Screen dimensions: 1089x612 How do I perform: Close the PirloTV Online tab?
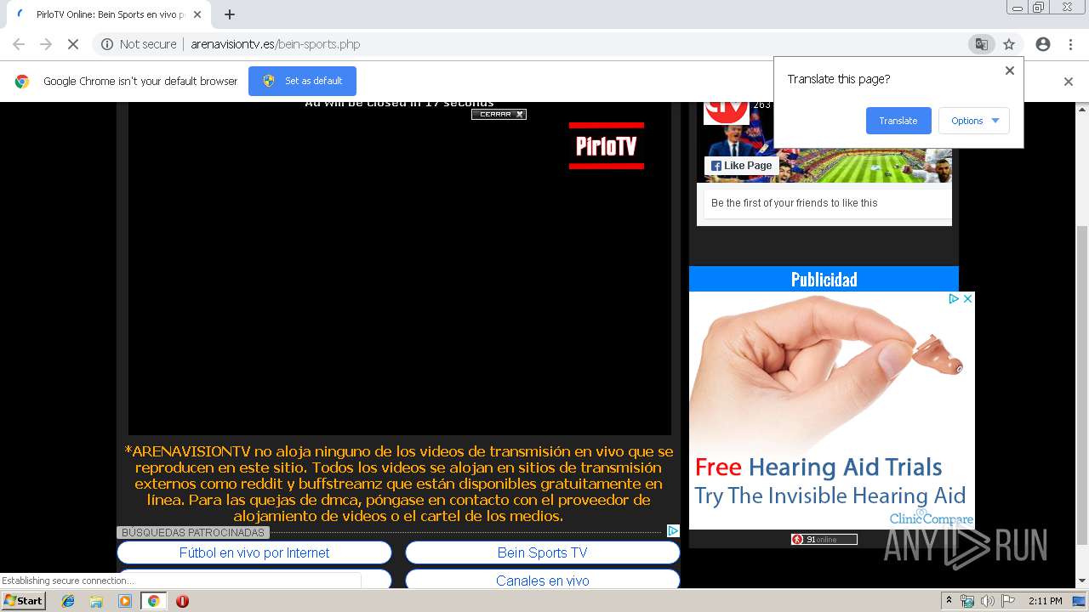pyautogui.click(x=197, y=14)
